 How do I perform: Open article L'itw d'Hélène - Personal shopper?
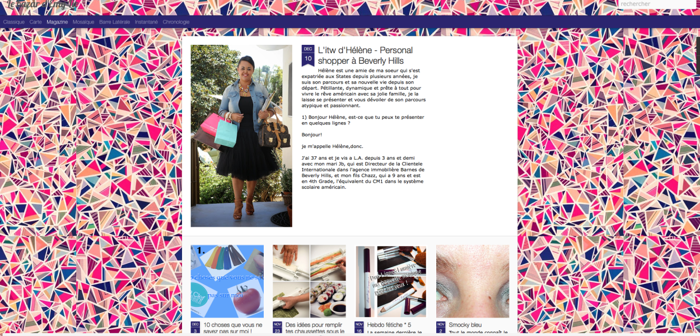point(365,55)
